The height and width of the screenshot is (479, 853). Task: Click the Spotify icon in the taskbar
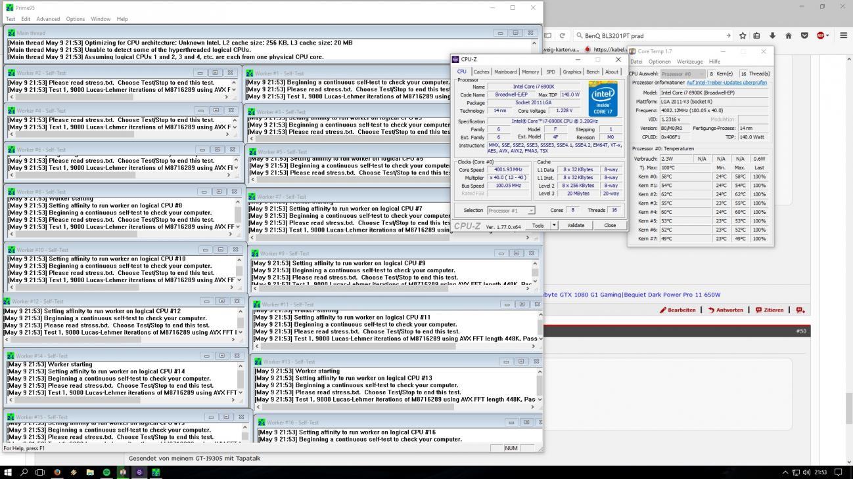pos(106,472)
